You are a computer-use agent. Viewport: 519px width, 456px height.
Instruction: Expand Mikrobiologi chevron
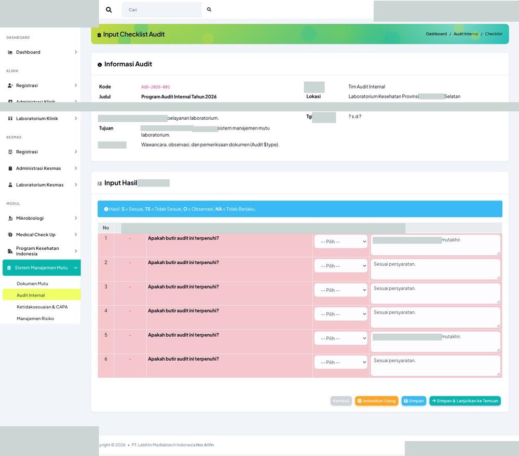[x=76, y=219]
